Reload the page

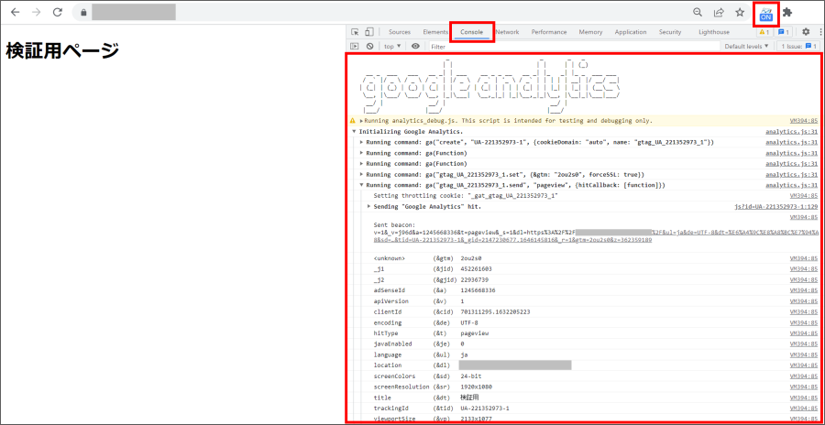coord(58,13)
